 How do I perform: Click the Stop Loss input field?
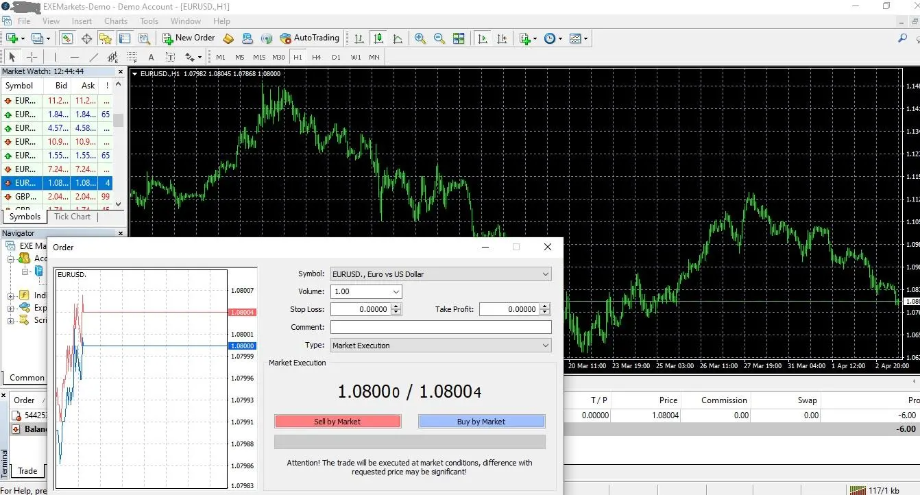point(361,309)
